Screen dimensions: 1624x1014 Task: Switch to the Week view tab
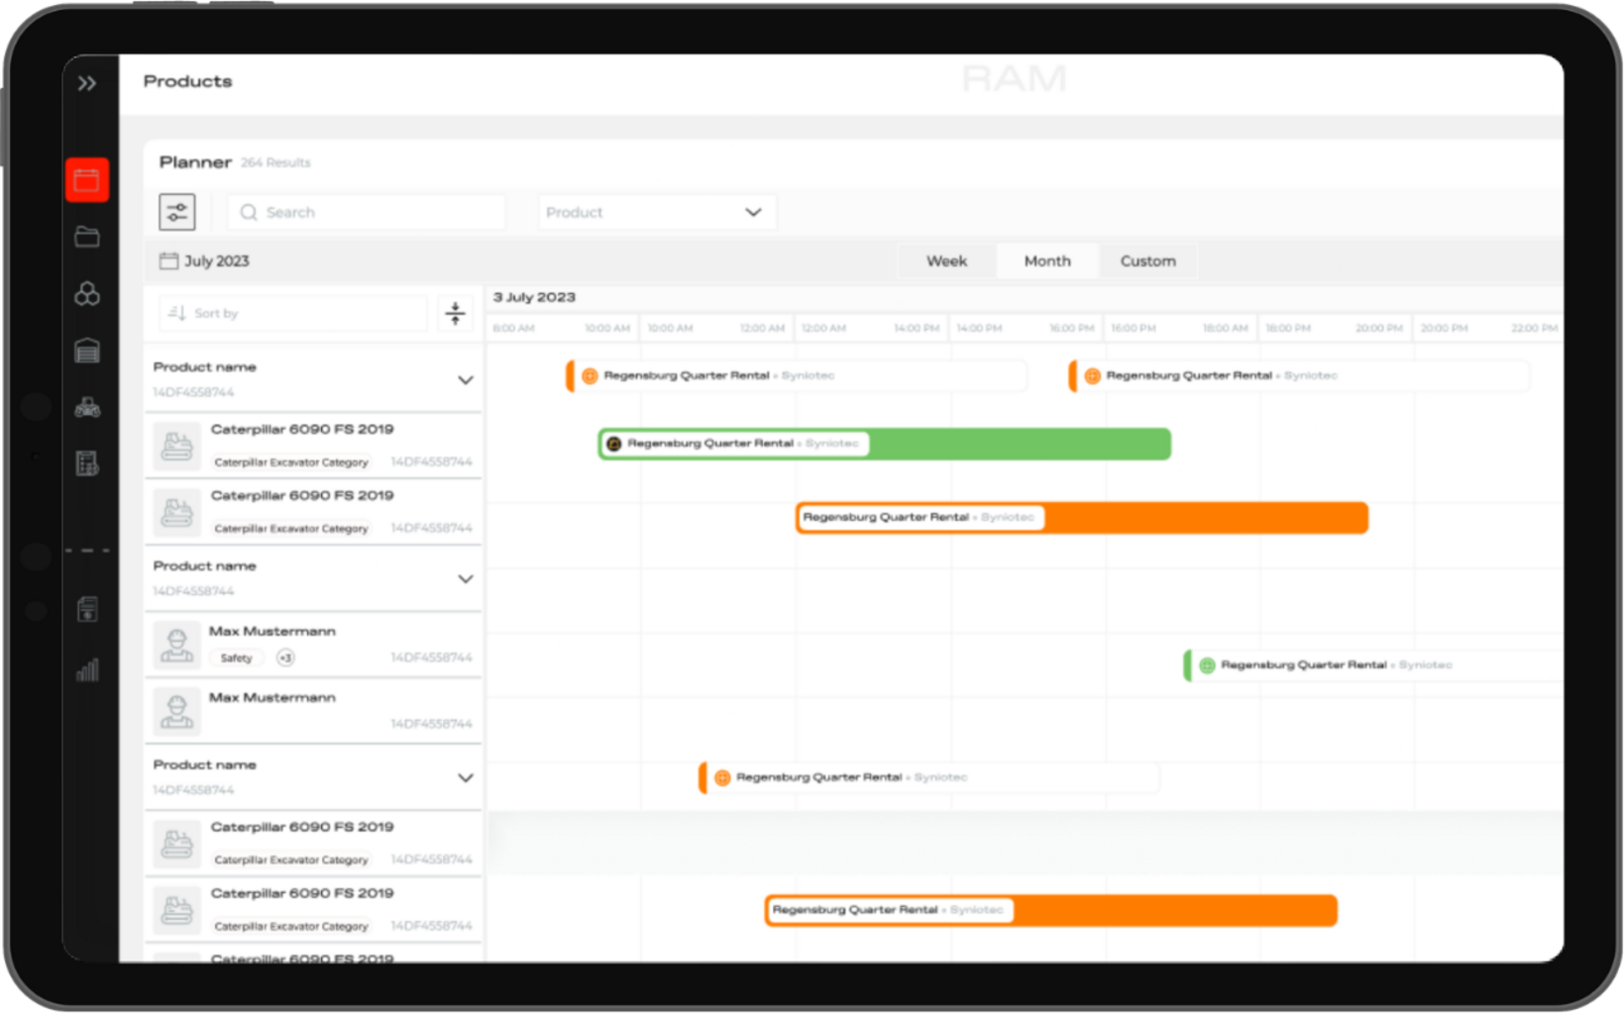(946, 261)
